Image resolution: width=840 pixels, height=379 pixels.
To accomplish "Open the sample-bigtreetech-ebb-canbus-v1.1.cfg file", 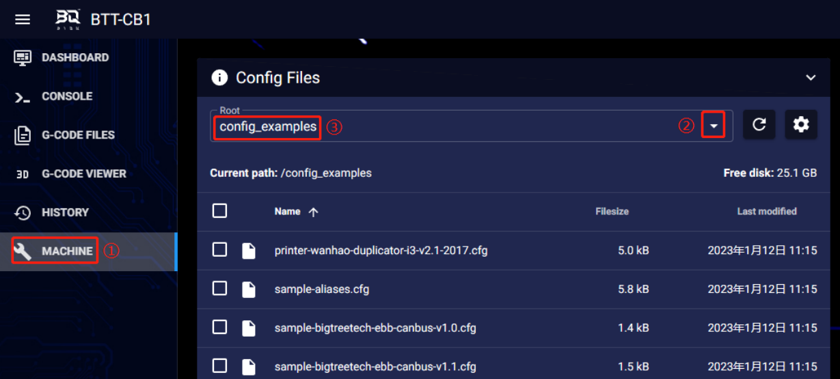I will pos(375,367).
